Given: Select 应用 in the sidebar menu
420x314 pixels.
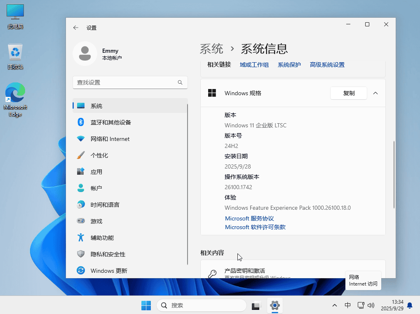Looking at the screenshot, I should tap(96, 172).
